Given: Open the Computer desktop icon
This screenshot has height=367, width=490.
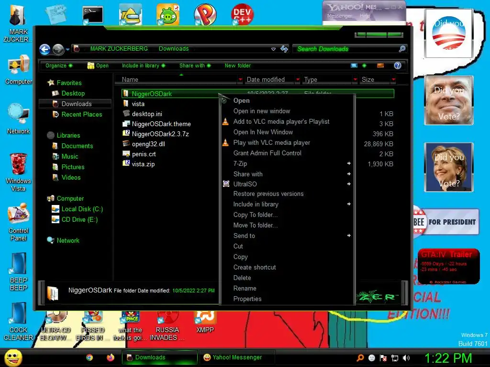Looking at the screenshot, I should click(19, 70).
